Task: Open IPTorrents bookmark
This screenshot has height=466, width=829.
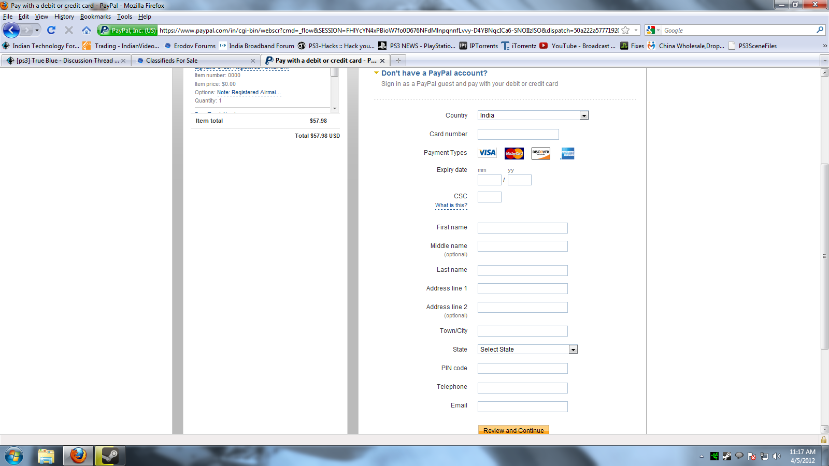Action: 478,46
